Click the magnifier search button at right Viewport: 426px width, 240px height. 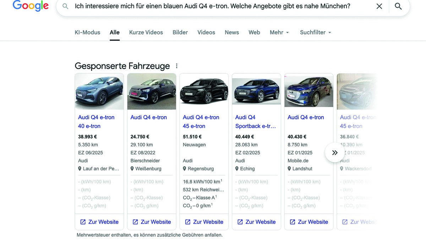398,6
